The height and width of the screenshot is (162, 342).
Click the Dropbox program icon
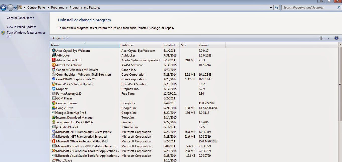53,89
